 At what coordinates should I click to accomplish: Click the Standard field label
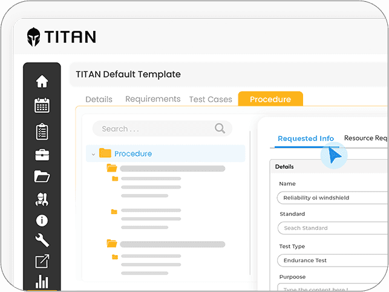pyautogui.click(x=292, y=214)
